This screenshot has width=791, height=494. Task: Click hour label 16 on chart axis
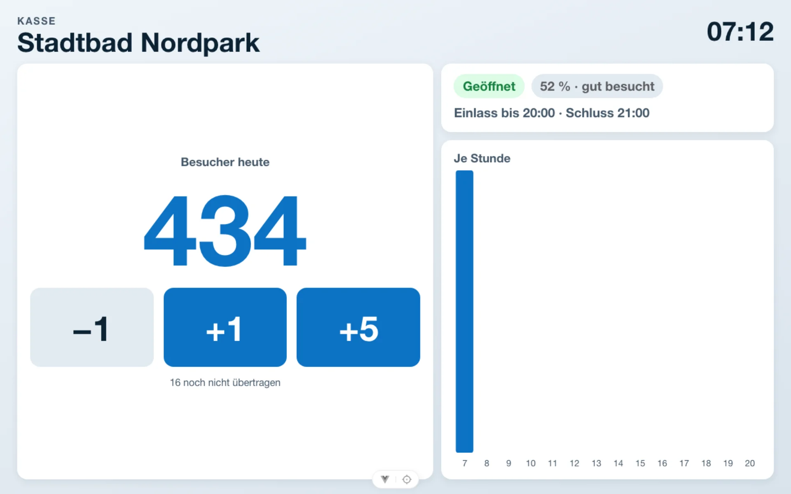(x=662, y=463)
